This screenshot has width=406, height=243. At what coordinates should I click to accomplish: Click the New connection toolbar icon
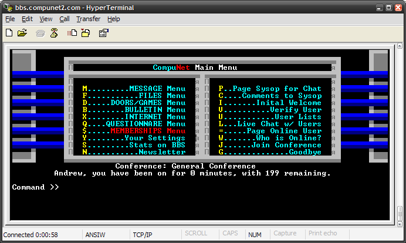coord(9,33)
